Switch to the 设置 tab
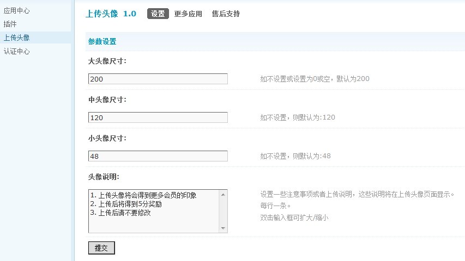 pos(158,14)
